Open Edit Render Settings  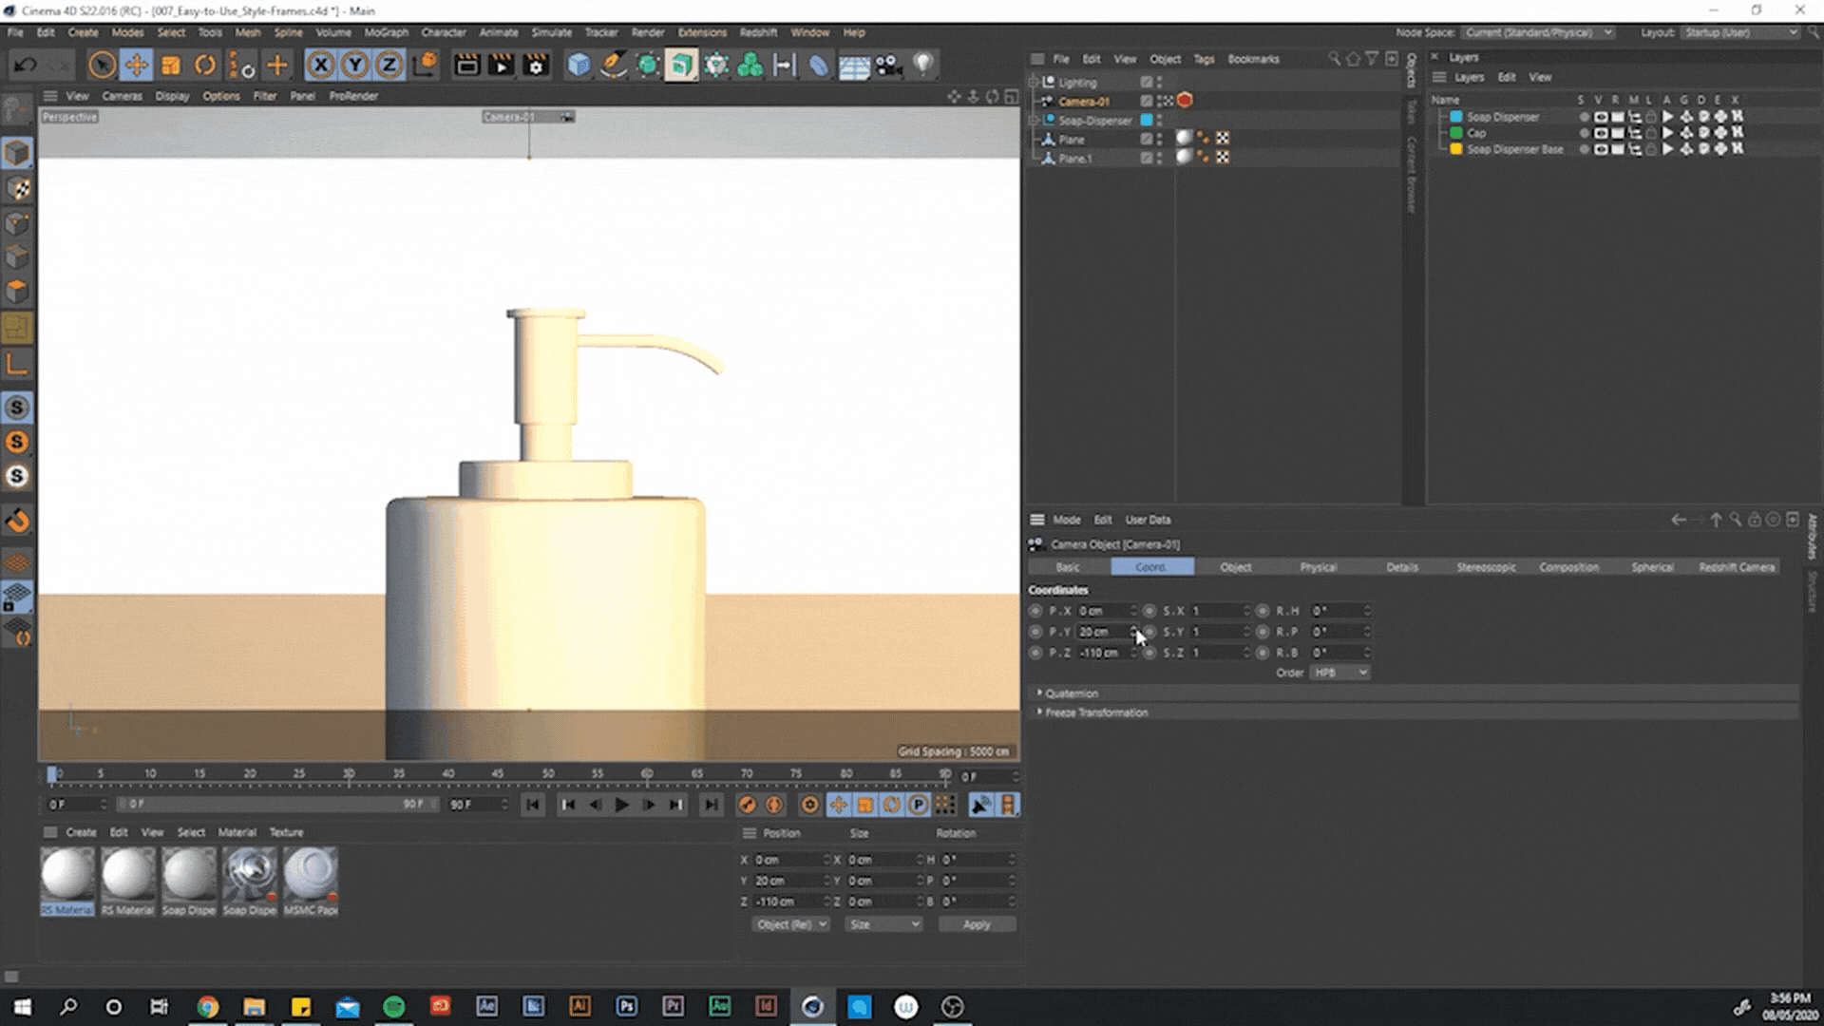click(x=536, y=65)
